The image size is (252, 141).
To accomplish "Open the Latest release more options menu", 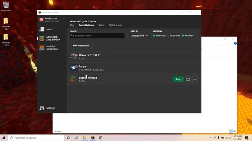I will point(195,79).
